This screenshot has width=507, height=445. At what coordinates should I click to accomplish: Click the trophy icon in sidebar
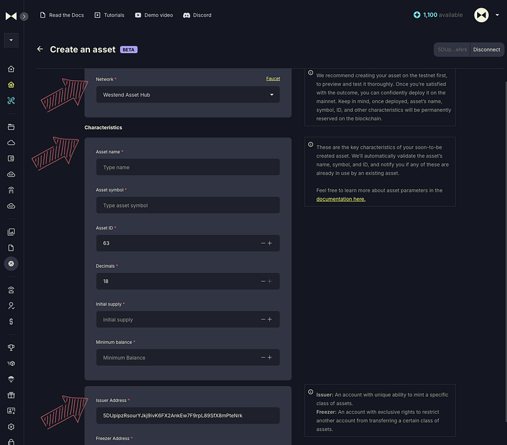(x=11, y=348)
